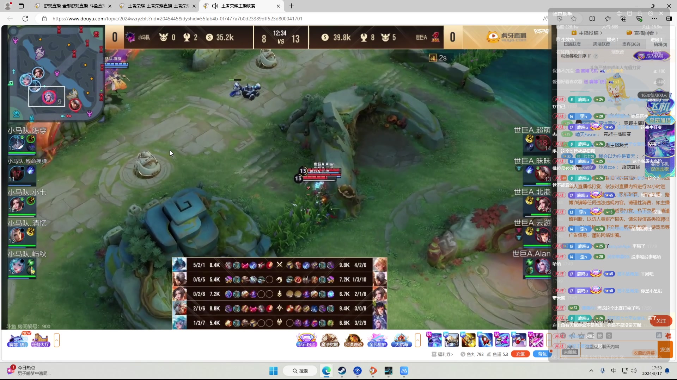Open the 弹幕助手 list icon
677x380 pixels.
pos(629,13)
